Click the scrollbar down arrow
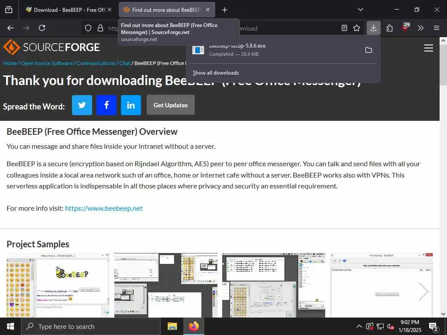447x335 pixels. click(443, 314)
